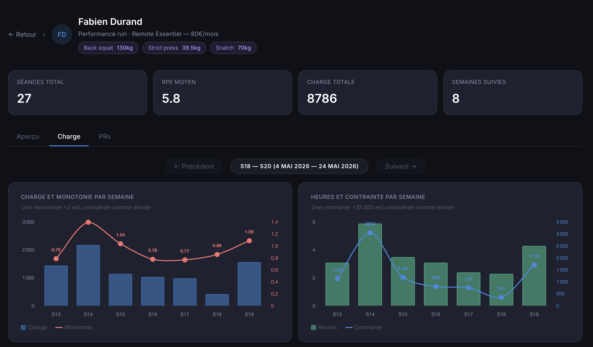Advance to the next period with Suivant
Viewport: 593px width, 347px height.
pos(401,166)
